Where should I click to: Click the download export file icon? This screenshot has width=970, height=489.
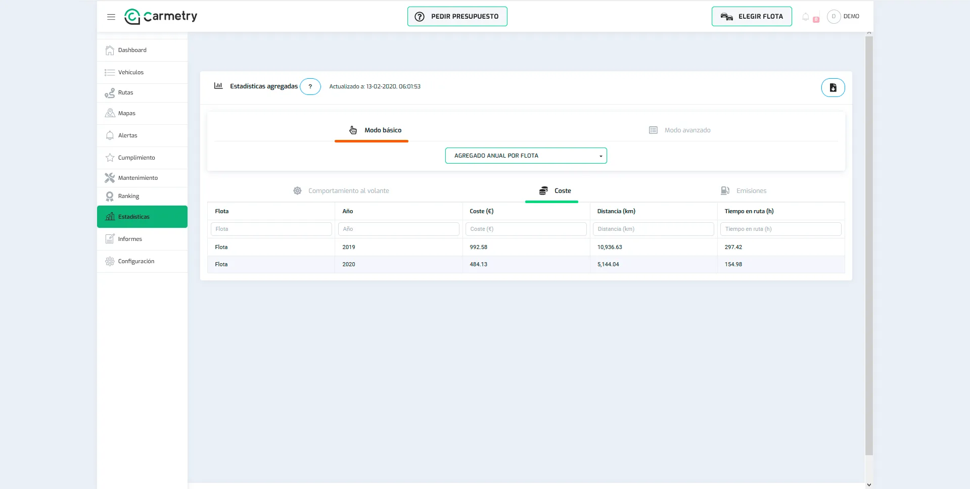833,87
